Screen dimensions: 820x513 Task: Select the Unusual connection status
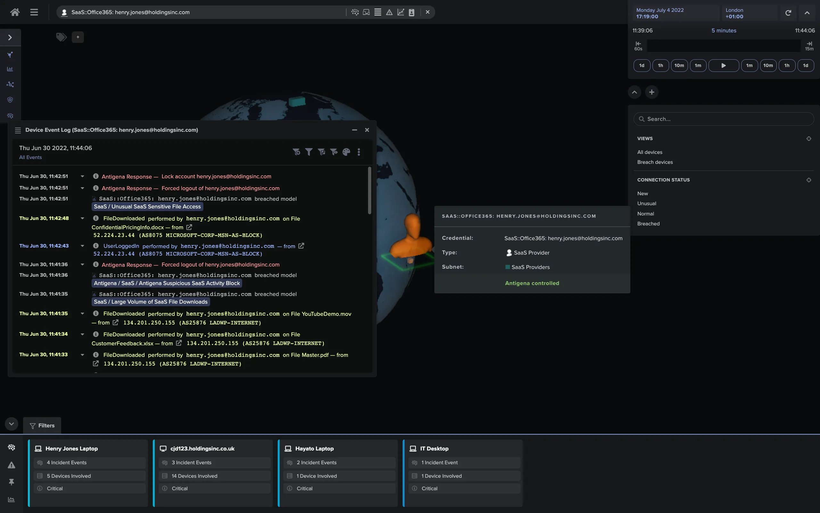click(x=646, y=204)
